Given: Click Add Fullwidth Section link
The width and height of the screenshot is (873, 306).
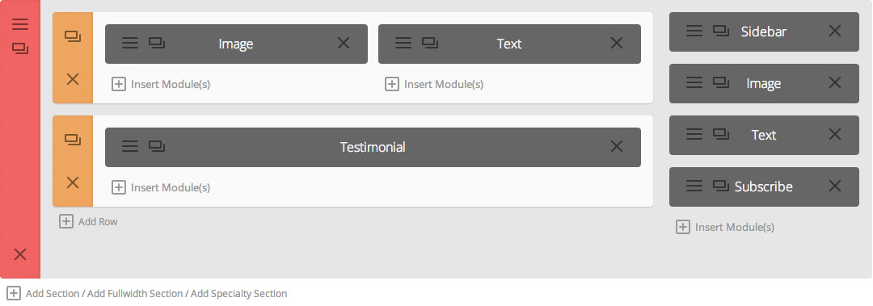Looking at the screenshot, I should pos(135,293).
